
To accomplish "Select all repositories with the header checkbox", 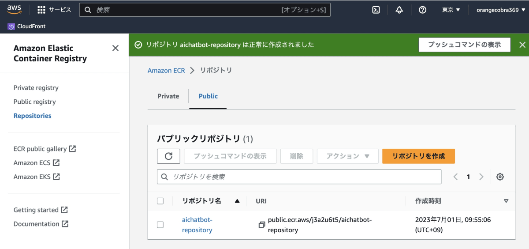I will [x=160, y=201].
